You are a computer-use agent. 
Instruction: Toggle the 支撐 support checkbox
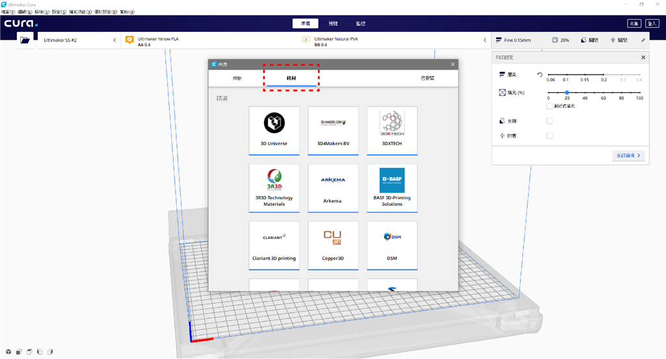point(550,121)
